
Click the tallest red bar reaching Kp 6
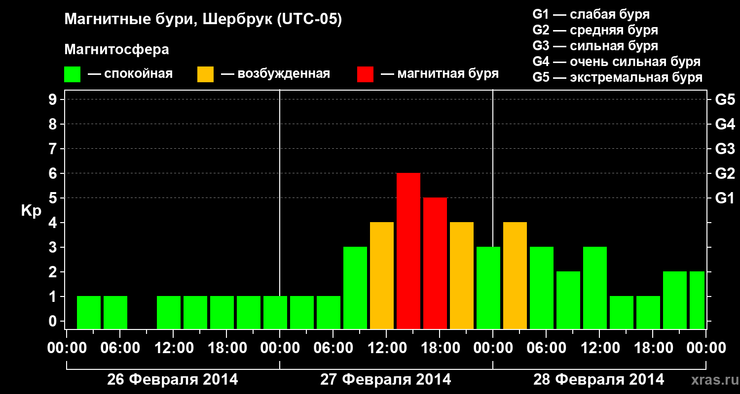(x=408, y=251)
